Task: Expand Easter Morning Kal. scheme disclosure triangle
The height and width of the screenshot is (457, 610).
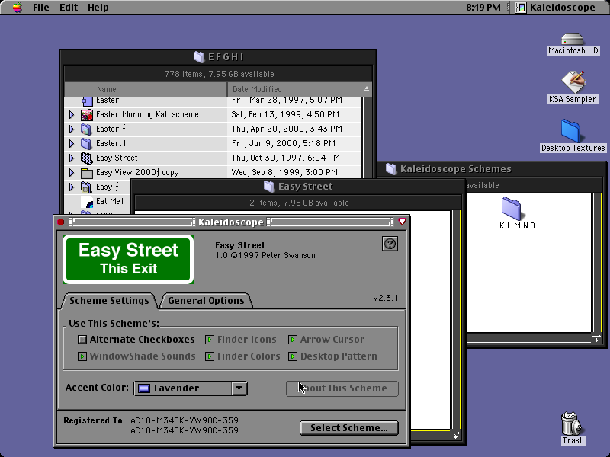Action: coord(72,115)
